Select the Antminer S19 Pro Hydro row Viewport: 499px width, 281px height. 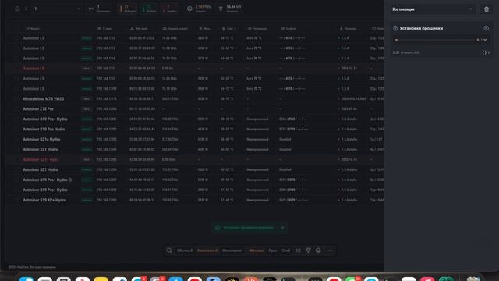195,130
